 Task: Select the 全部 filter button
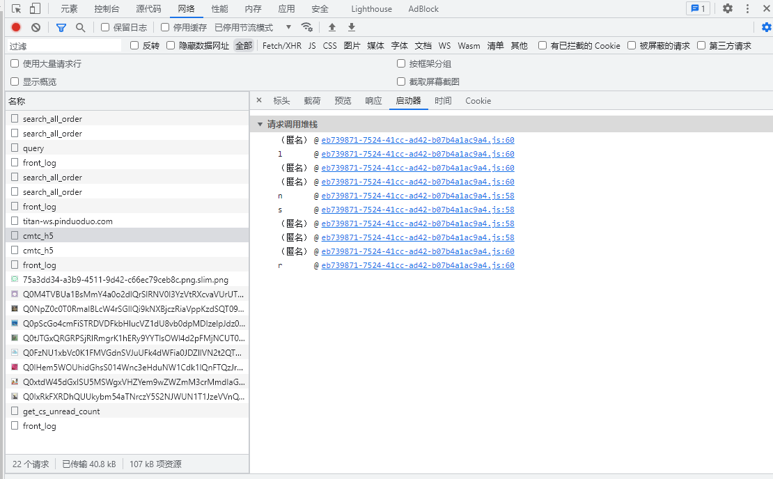(x=244, y=45)
